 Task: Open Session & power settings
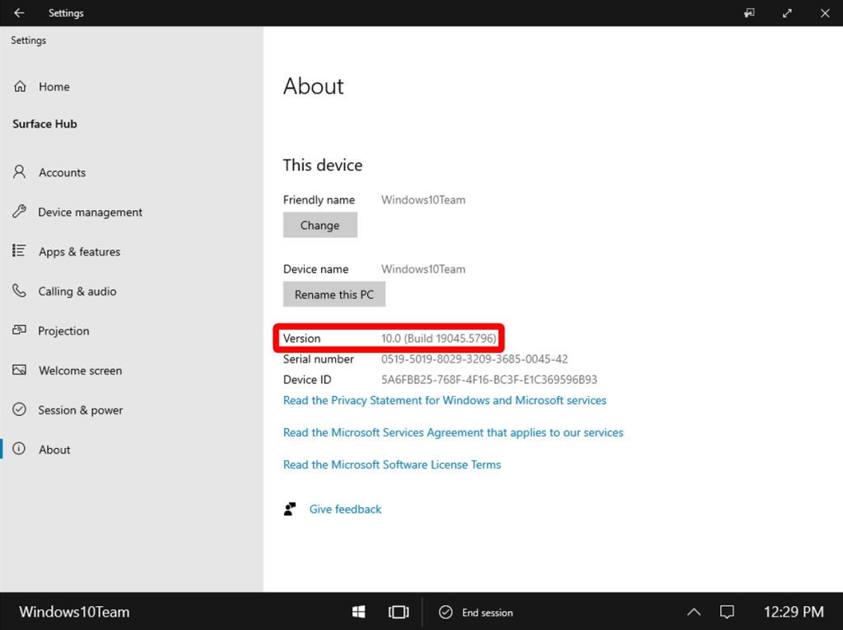pos(132,410)
